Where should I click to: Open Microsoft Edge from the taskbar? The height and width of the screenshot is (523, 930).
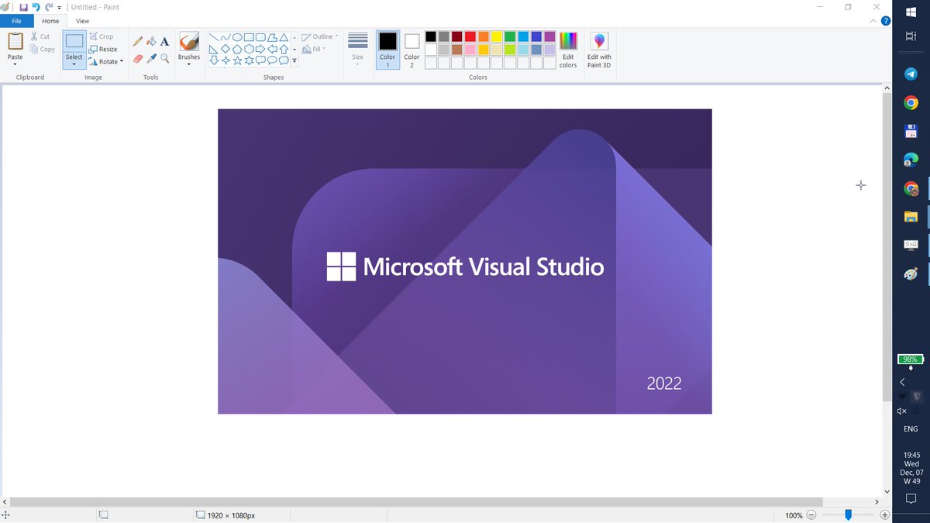click(911, 160)
